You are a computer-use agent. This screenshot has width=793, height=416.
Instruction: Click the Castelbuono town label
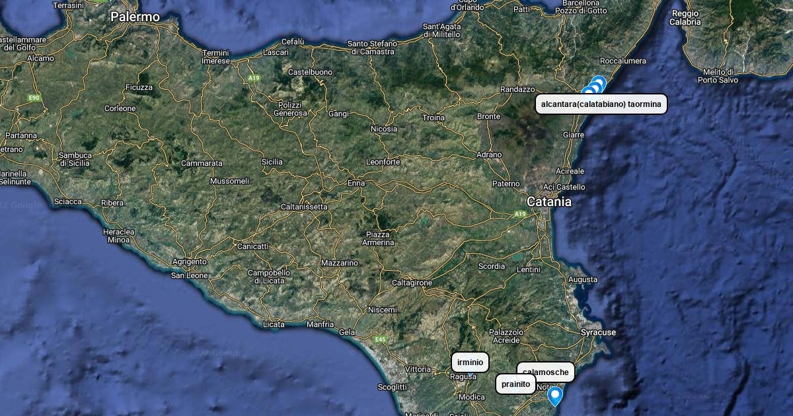310,71
